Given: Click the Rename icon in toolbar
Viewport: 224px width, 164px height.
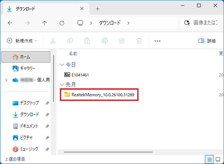Looking at the screenshot, I should coord(104,41).
